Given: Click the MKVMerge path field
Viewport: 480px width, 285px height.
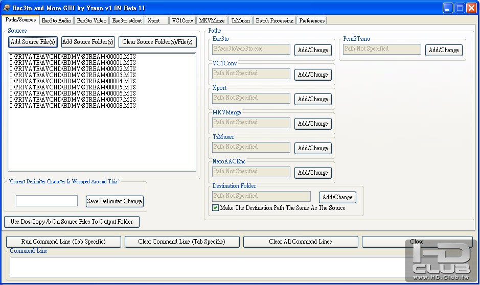Looking at the screenshot, I should 251,122.
